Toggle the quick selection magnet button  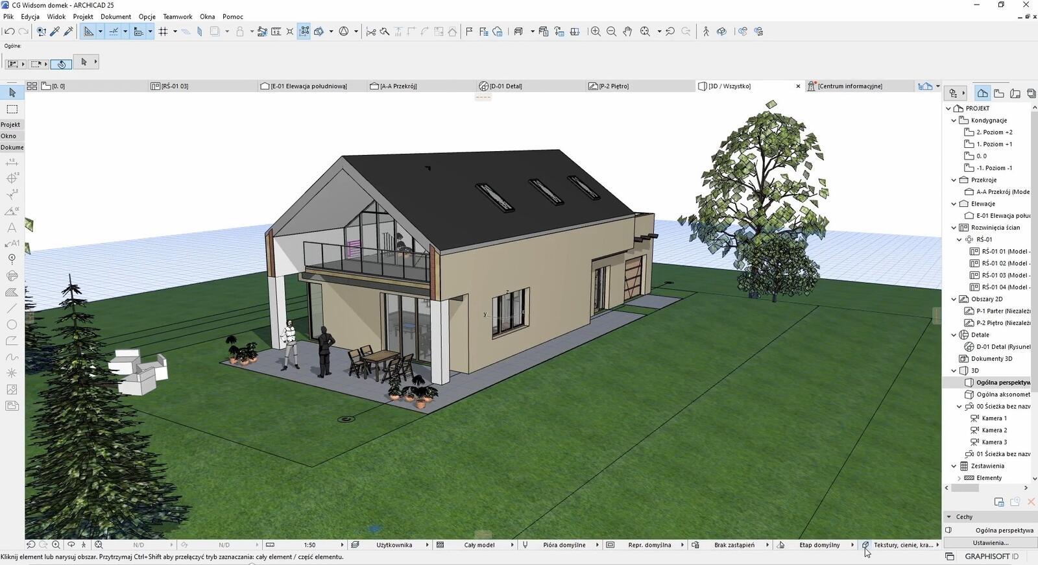pos(61,64)
